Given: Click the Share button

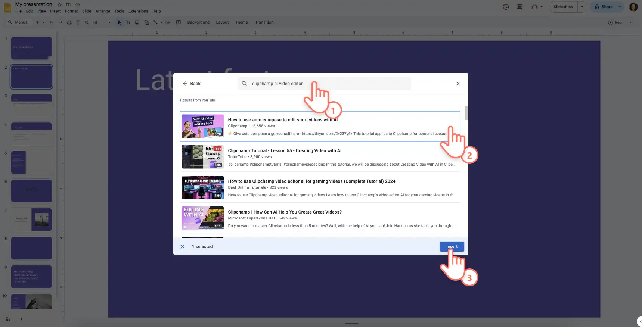Looking at the screenshot, I should [604, 7].
